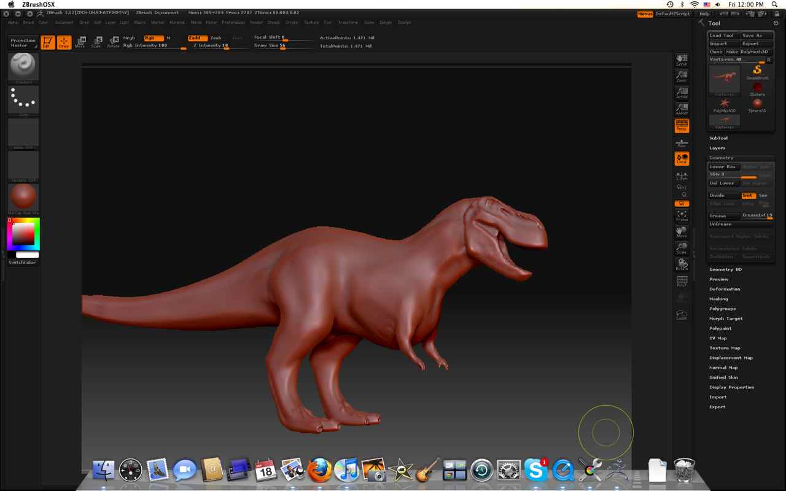
Task: Click the right shelf Rotate view icon
Action: (x=682, y=265)
